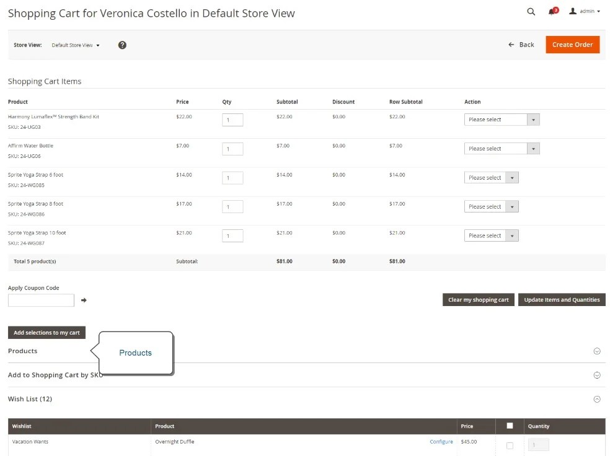This screenshot has height=456, width=610.
Task: Click Add selections to my cart button
Action: [x=46, y=332]
